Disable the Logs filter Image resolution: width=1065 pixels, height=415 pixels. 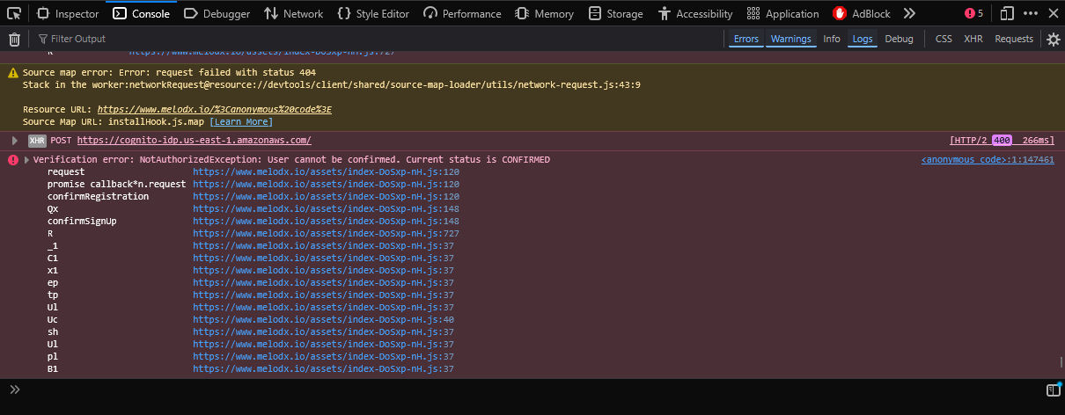[x=862, y=39]
